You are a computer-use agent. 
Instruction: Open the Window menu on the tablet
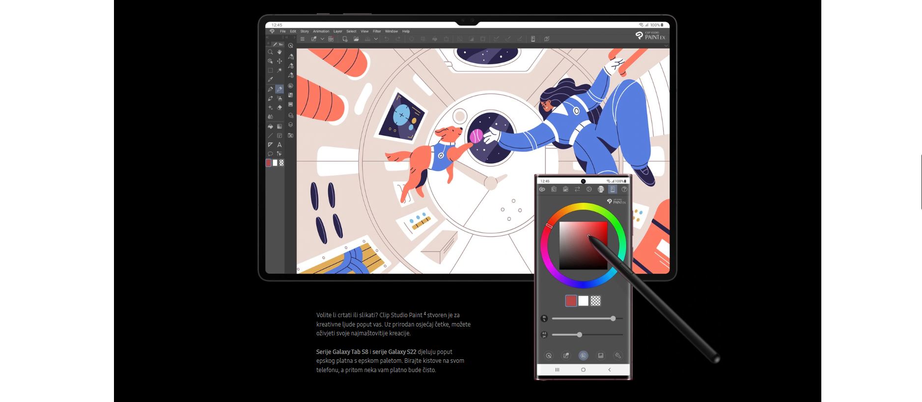pyautogui.click(x=391, y=31)
